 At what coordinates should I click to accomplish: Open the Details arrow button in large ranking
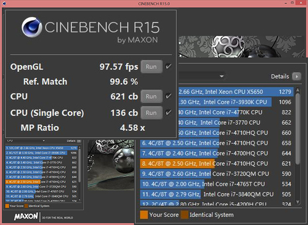tap(296, 76)
